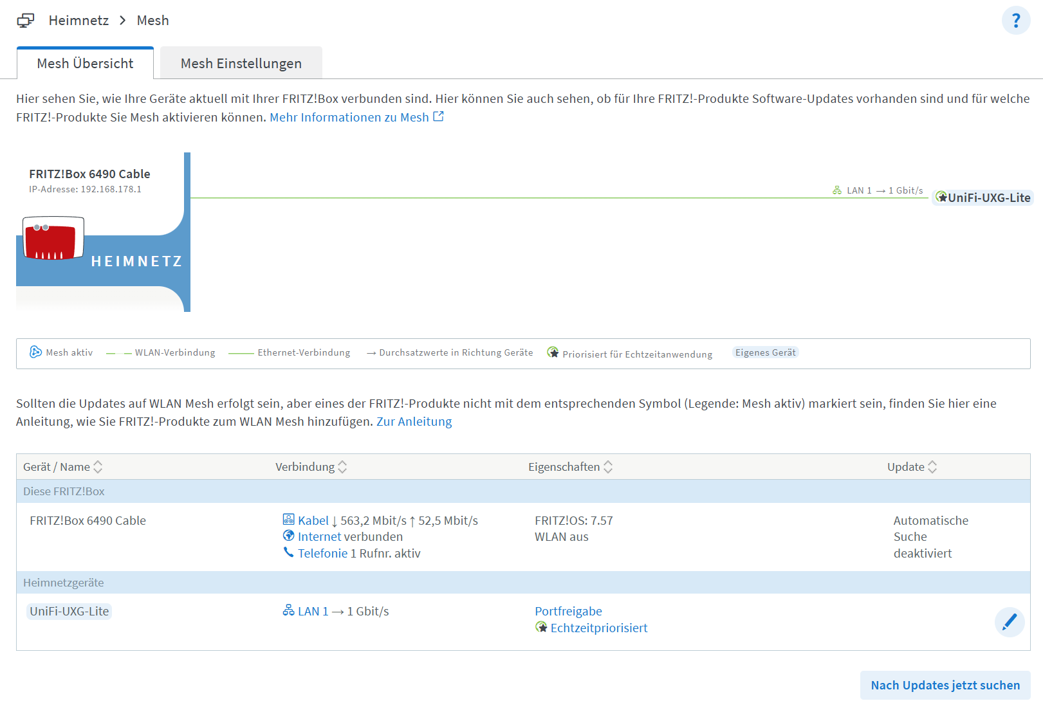This screenshot has height=710, width=1043.
Task: Open the Kabel link
Action: [313, 520]
